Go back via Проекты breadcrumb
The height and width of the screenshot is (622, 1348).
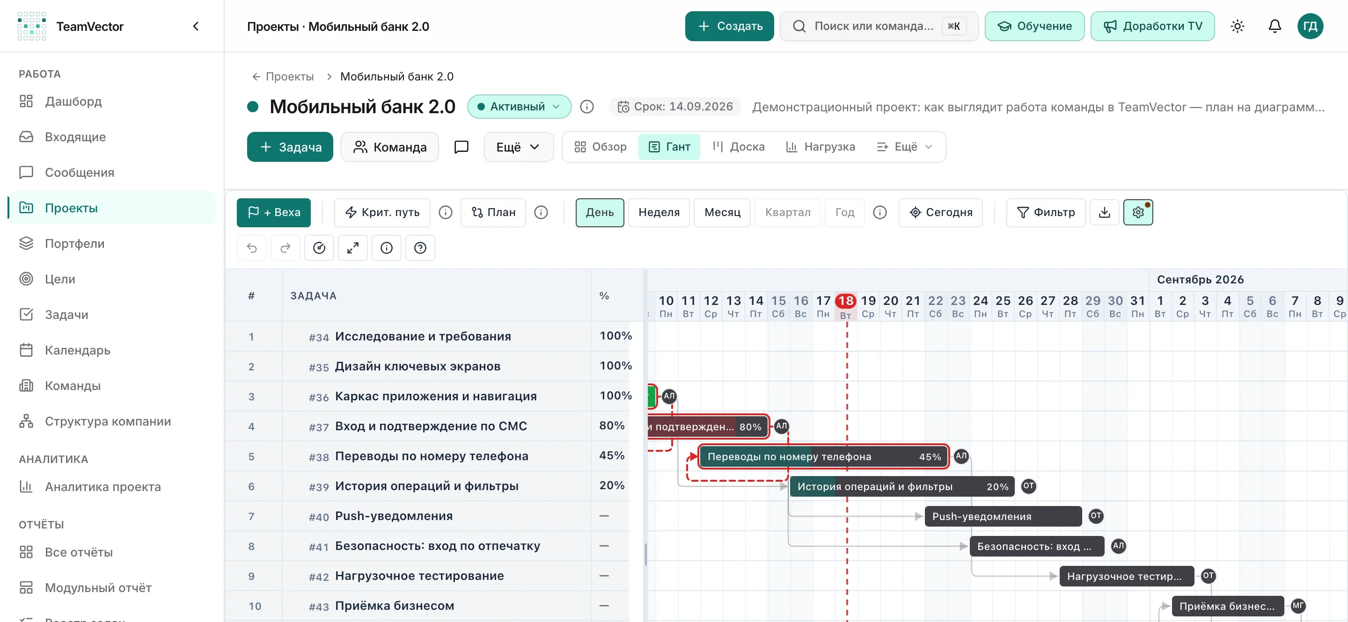point(283,77)
